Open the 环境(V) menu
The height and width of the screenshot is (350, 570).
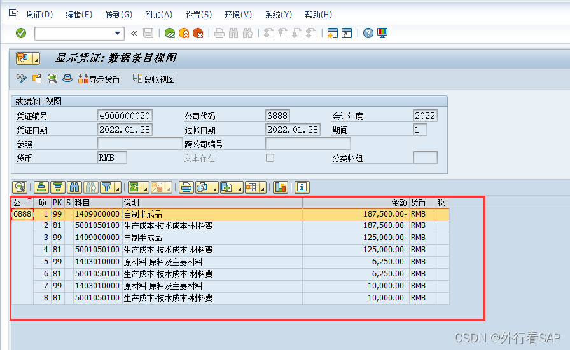click(238, 15)
